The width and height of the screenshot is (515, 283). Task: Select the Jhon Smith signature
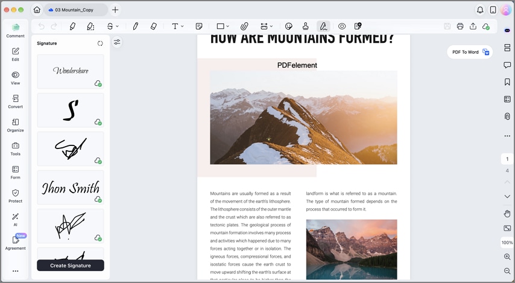click(x=71, y=187)
